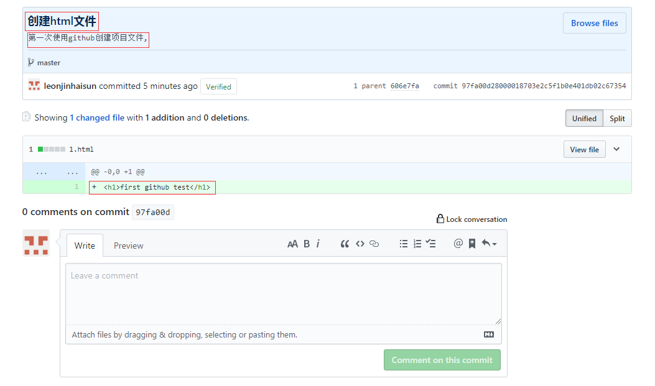Add a task list icon
Viewport: 655px width, 386px height.
tap(430, 243)
